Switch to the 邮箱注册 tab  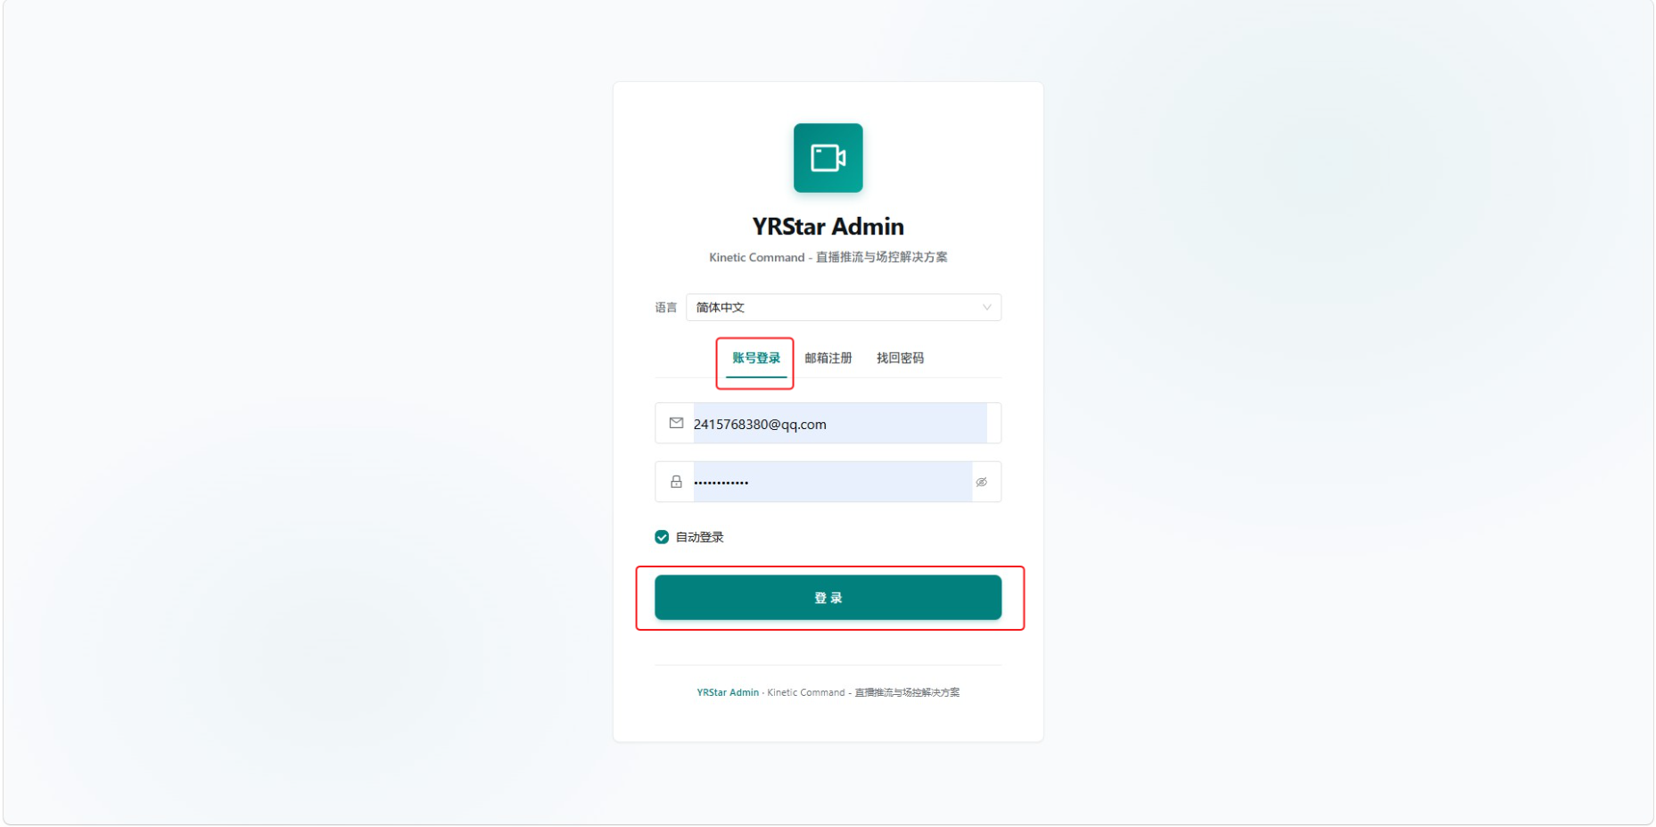pos(828,358)
